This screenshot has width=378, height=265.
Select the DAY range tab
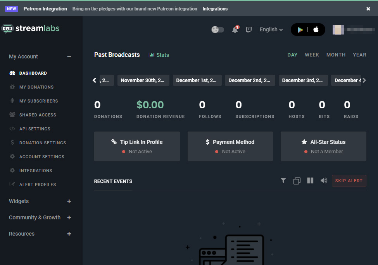pyautogui.click(x=292, y=55)
